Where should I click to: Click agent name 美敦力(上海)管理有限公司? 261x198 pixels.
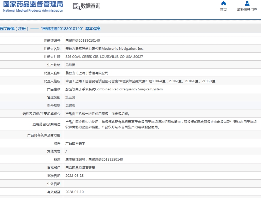pyautogui.click(x=87, y=73)
